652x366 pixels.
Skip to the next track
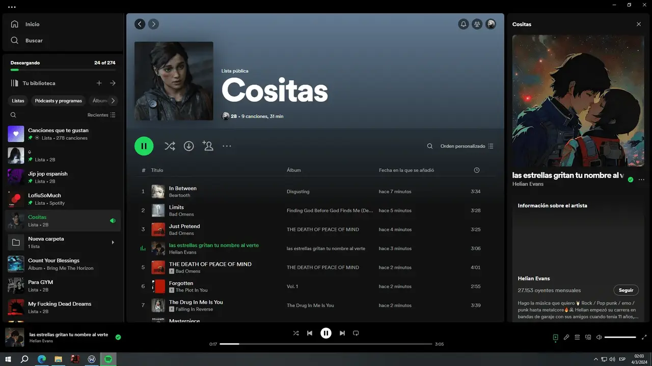pos(342,333)
